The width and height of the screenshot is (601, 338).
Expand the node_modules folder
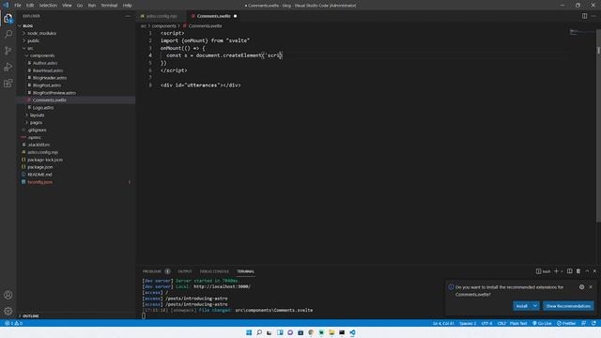pos(41,34)
